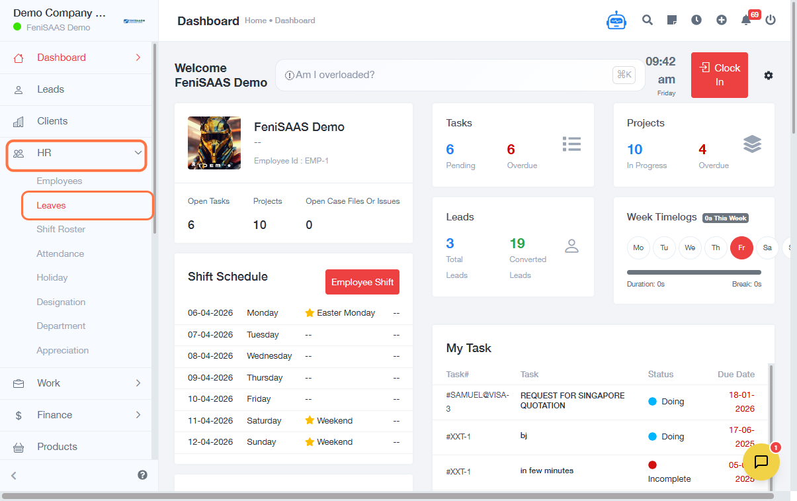Image resolution: width=797 pixels, height=501 pixels.
Task: Select Monday in Week Timelogs
Action: [638, 248]
